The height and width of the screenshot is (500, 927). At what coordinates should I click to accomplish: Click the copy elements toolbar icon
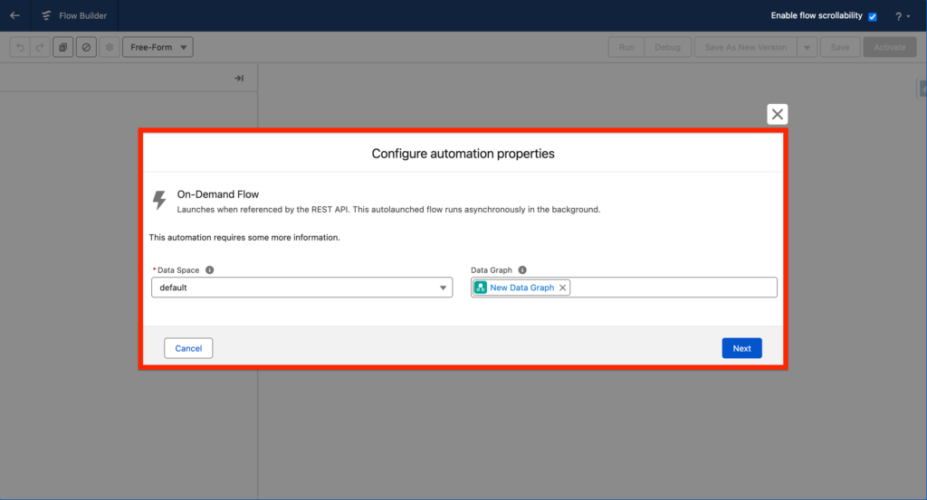[x=62, y=47]
